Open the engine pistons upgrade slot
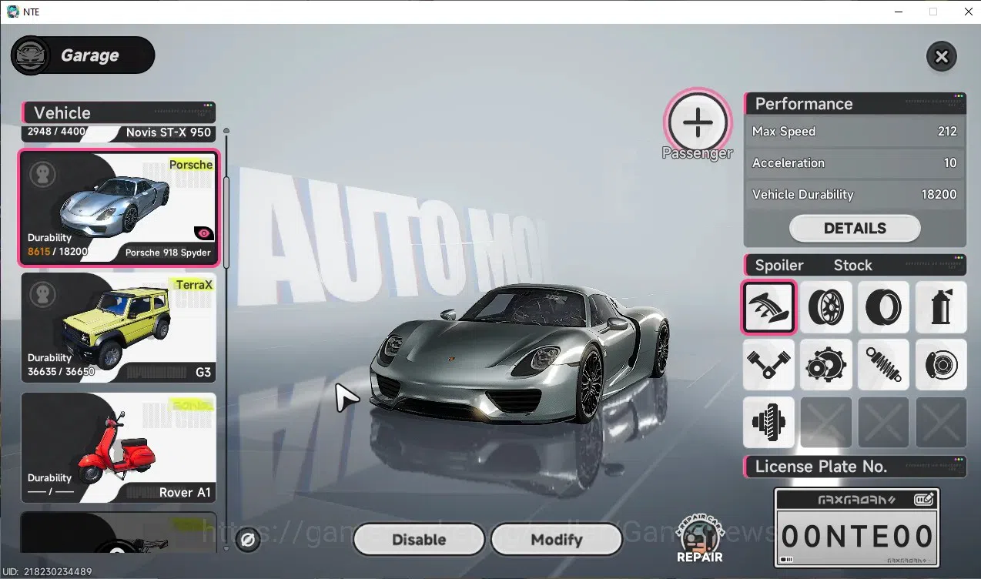981x579 pixels. [768, 365]
